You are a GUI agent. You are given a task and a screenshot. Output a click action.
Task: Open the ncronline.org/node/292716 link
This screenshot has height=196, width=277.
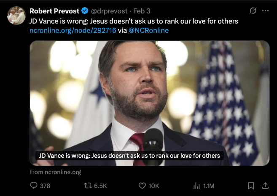73,31
